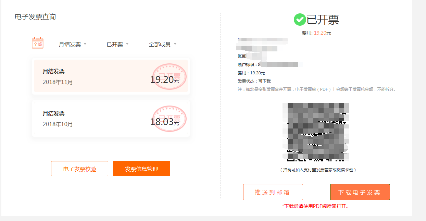The width and height of the screenshot is (426, 221).
Task: Click the 18.03元 amount in list
Action: (164, 122)
